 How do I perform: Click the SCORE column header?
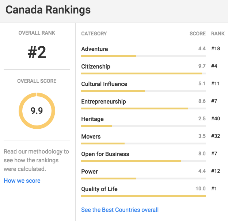[197, 34]
